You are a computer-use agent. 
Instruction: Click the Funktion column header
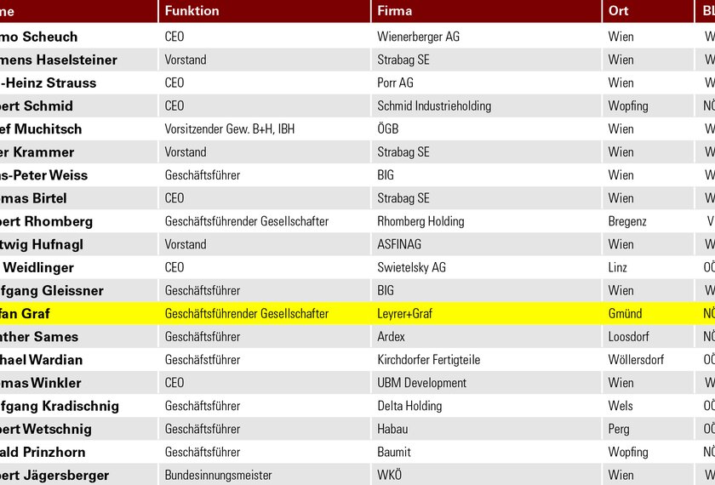click(192, 11)
